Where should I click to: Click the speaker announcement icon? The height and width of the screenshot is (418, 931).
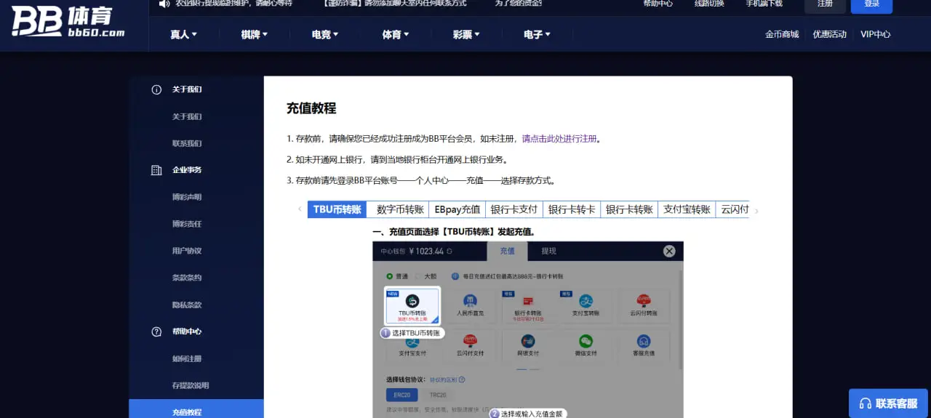click(164, 4)
